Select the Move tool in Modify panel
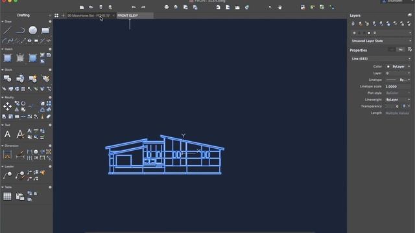 click(7, 106)
